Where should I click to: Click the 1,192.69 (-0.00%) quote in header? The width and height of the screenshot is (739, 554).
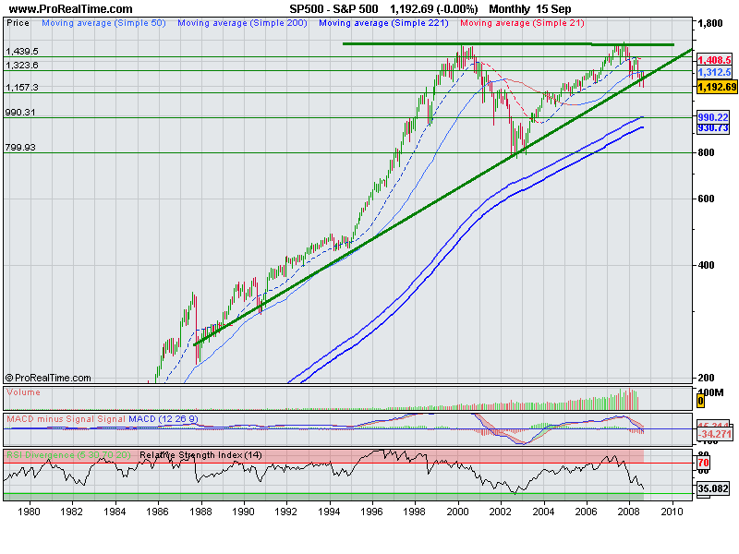(x=433, y=9)
